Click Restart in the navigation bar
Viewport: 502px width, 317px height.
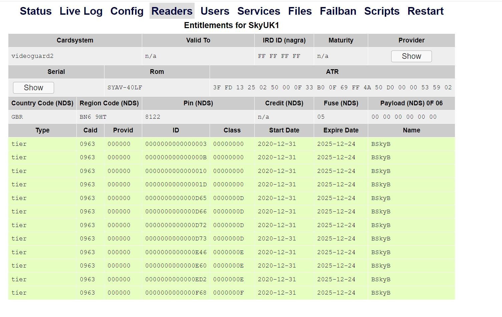[425, 11]
